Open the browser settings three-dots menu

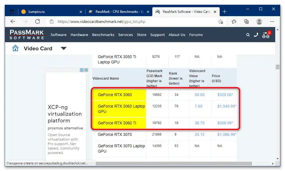point(272,21)
